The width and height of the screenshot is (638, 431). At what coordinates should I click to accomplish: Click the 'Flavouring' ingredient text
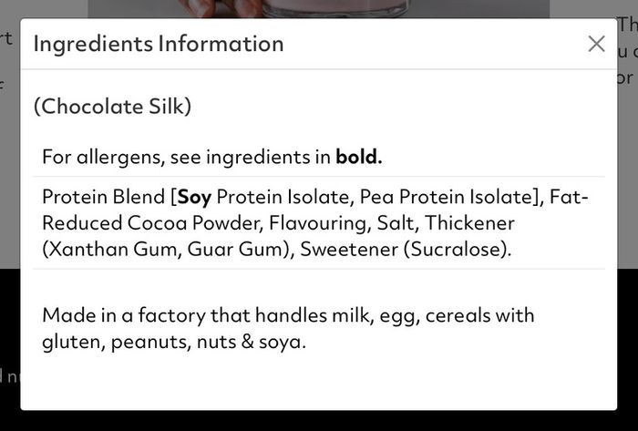320,223
